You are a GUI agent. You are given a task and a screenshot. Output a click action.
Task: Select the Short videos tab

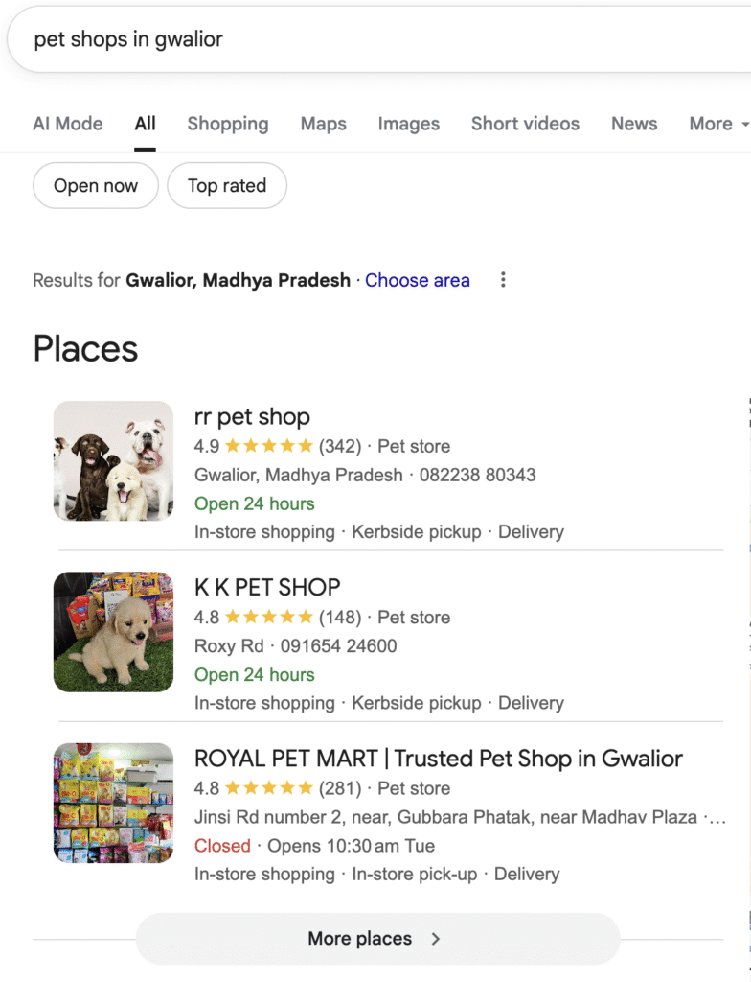(x=525, y=124)
